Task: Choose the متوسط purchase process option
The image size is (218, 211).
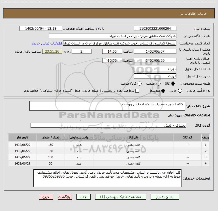Action: (163, 91)
